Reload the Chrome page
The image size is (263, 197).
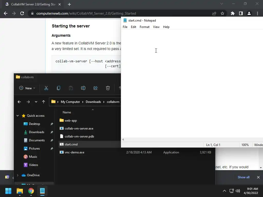coord(22,13)
